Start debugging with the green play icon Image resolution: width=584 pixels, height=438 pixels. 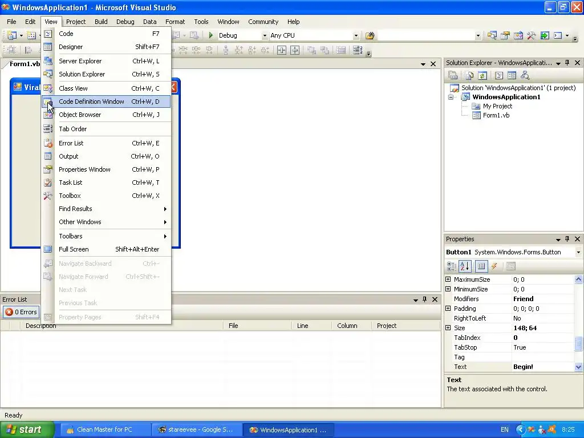(211, 35)
